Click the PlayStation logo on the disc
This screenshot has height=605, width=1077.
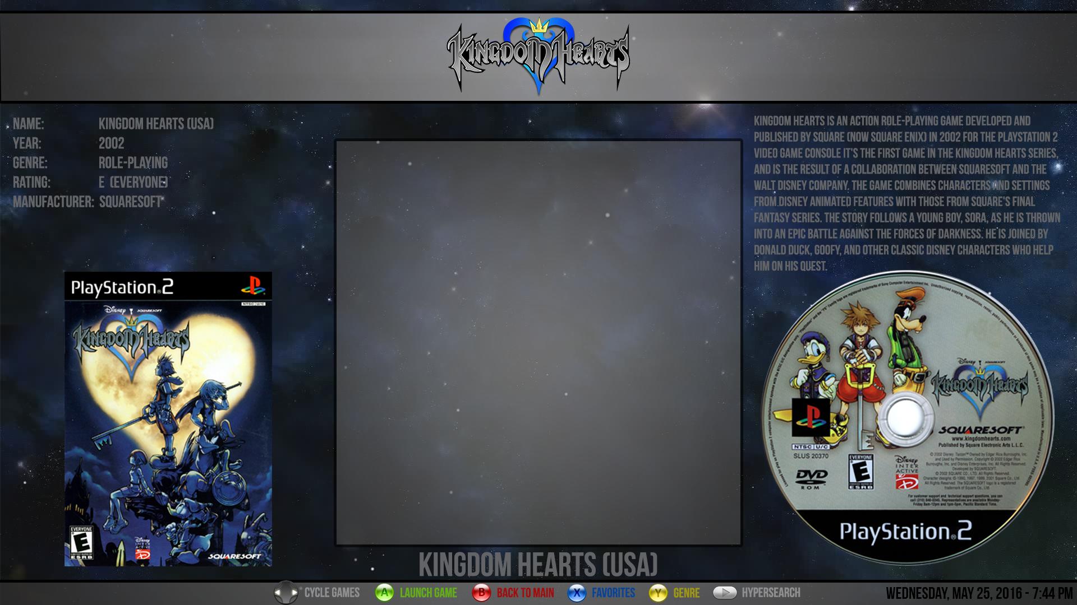tap(811, 418)
